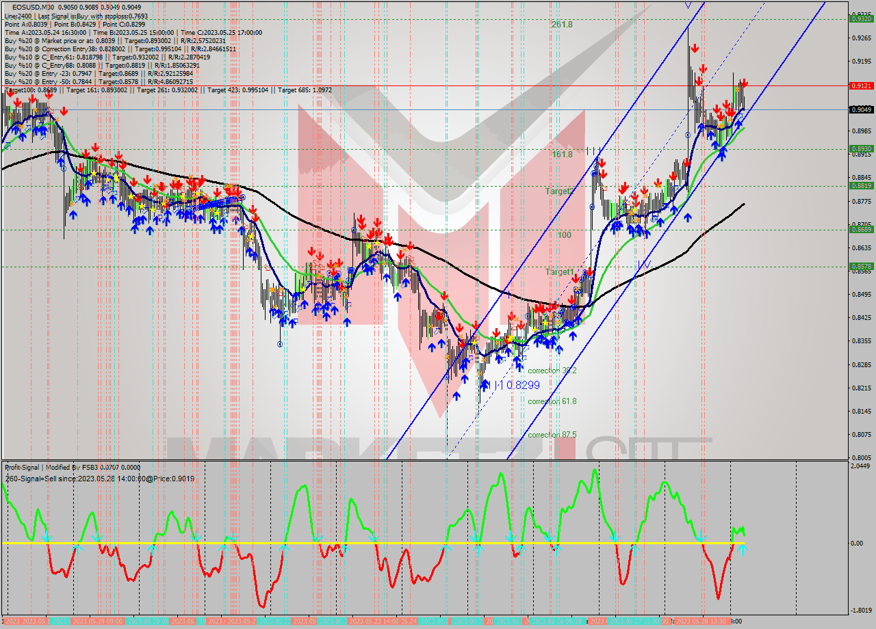
Task: Click the green 0.8930 price tag
Action: point(861,148)
